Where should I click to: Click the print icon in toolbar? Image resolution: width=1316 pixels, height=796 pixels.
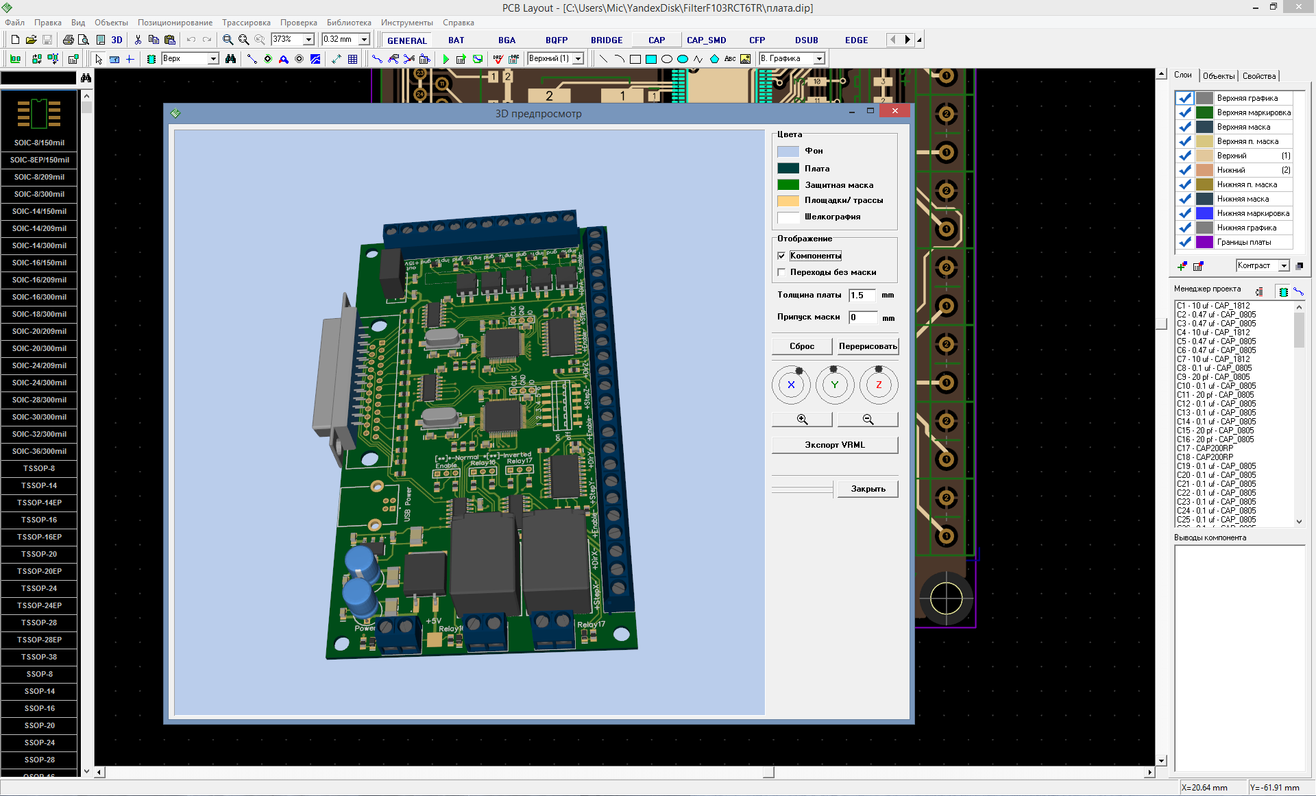point(68,40)
